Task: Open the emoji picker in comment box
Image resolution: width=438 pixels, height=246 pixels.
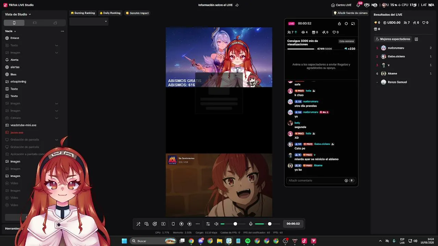Action: pyautogui.click(x=346, y=180)
